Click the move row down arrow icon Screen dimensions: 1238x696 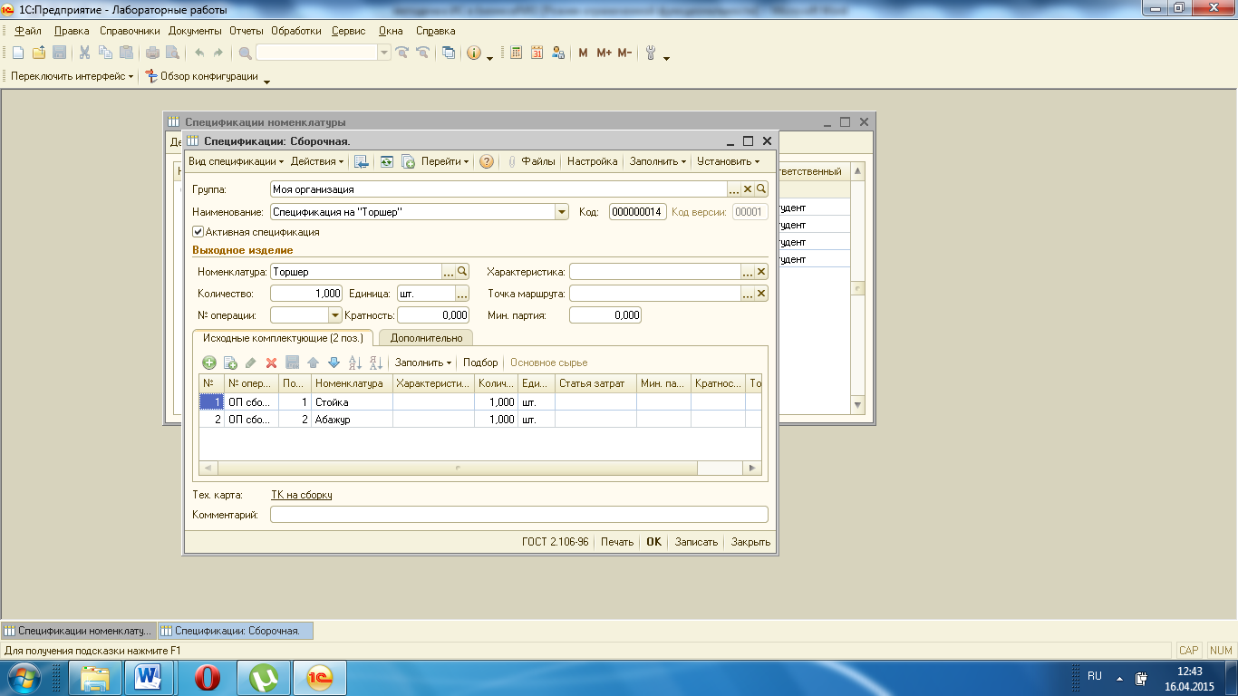[x=334, y=362]
